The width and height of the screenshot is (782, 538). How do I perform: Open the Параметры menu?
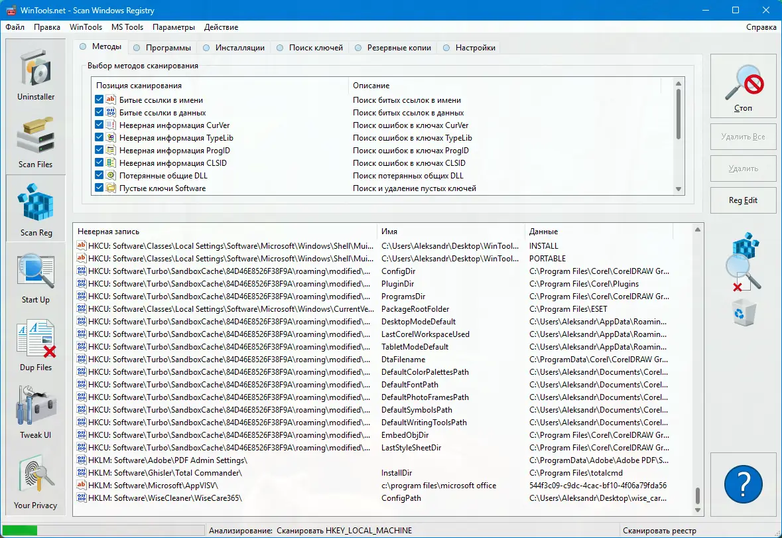coord(174,27)
